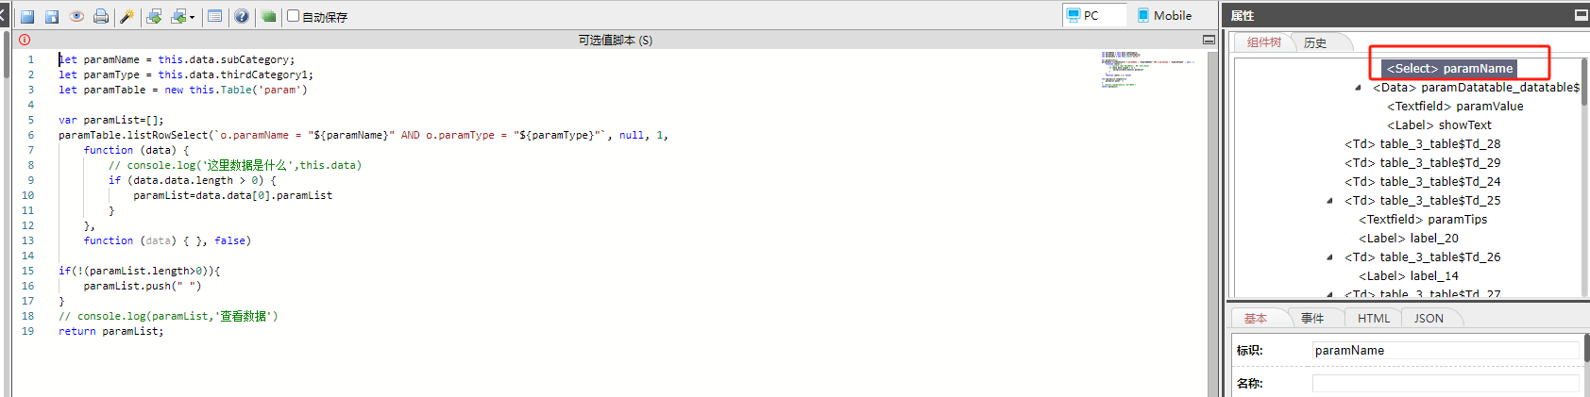
Task: Select <Td> table_3_table$Td_29 node
Action: (1422, 162)
